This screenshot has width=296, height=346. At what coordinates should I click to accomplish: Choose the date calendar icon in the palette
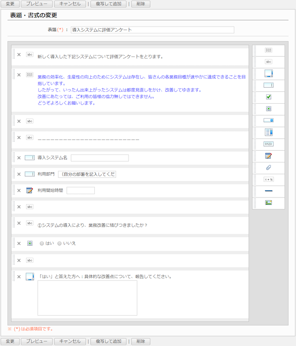[269, 156]
